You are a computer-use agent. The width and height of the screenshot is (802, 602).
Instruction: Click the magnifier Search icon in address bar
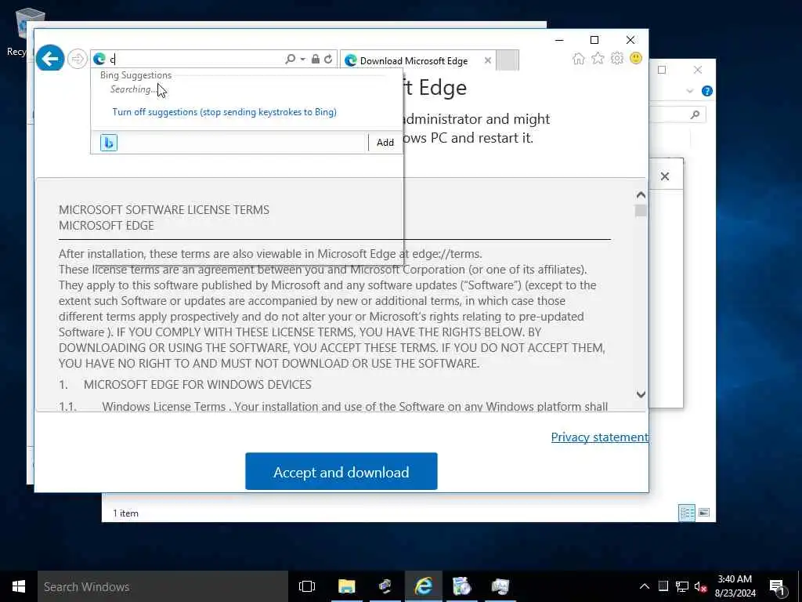tap(290, 60)
